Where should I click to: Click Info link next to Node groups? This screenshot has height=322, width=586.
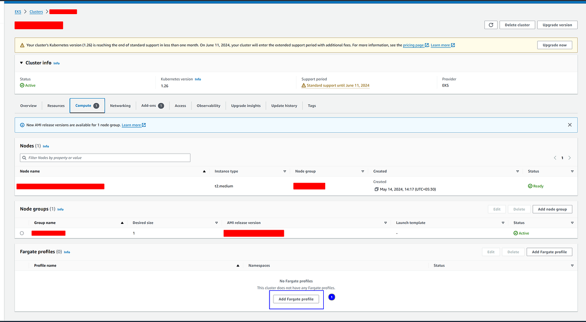[x=61, y=209]
